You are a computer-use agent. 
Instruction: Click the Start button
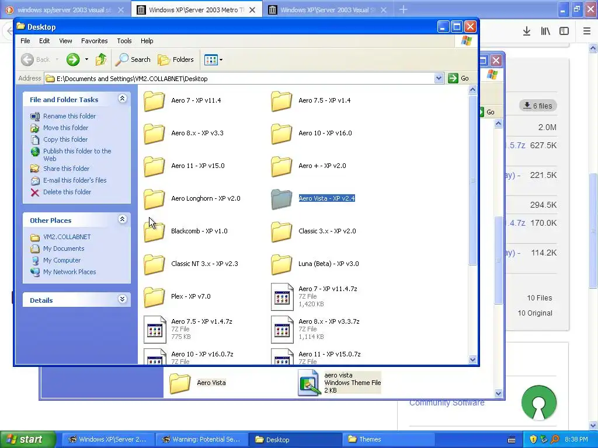pos(27,439)
